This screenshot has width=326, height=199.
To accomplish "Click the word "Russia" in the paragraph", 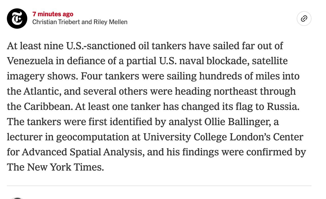I will coord(282,107).
